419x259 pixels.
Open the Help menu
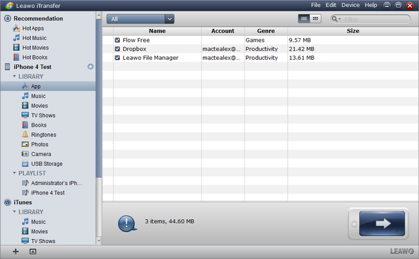pos(371,5)
